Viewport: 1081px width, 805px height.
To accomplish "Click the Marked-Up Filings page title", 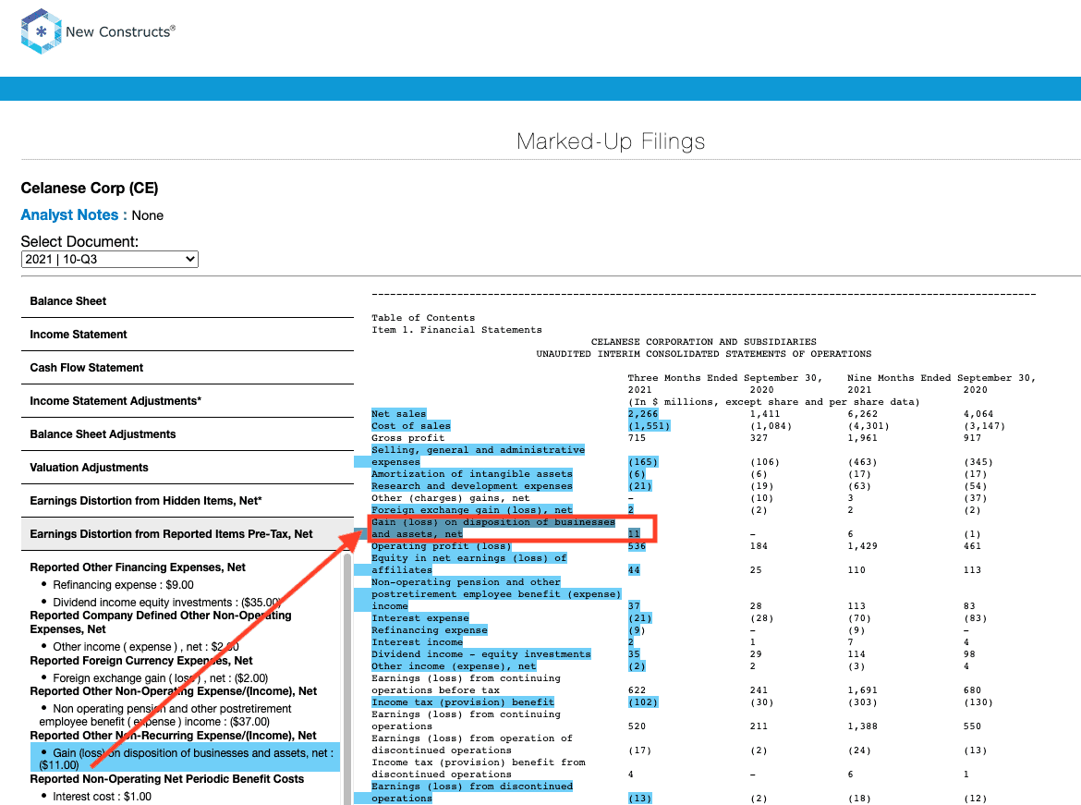I will [x=611, y=141].
